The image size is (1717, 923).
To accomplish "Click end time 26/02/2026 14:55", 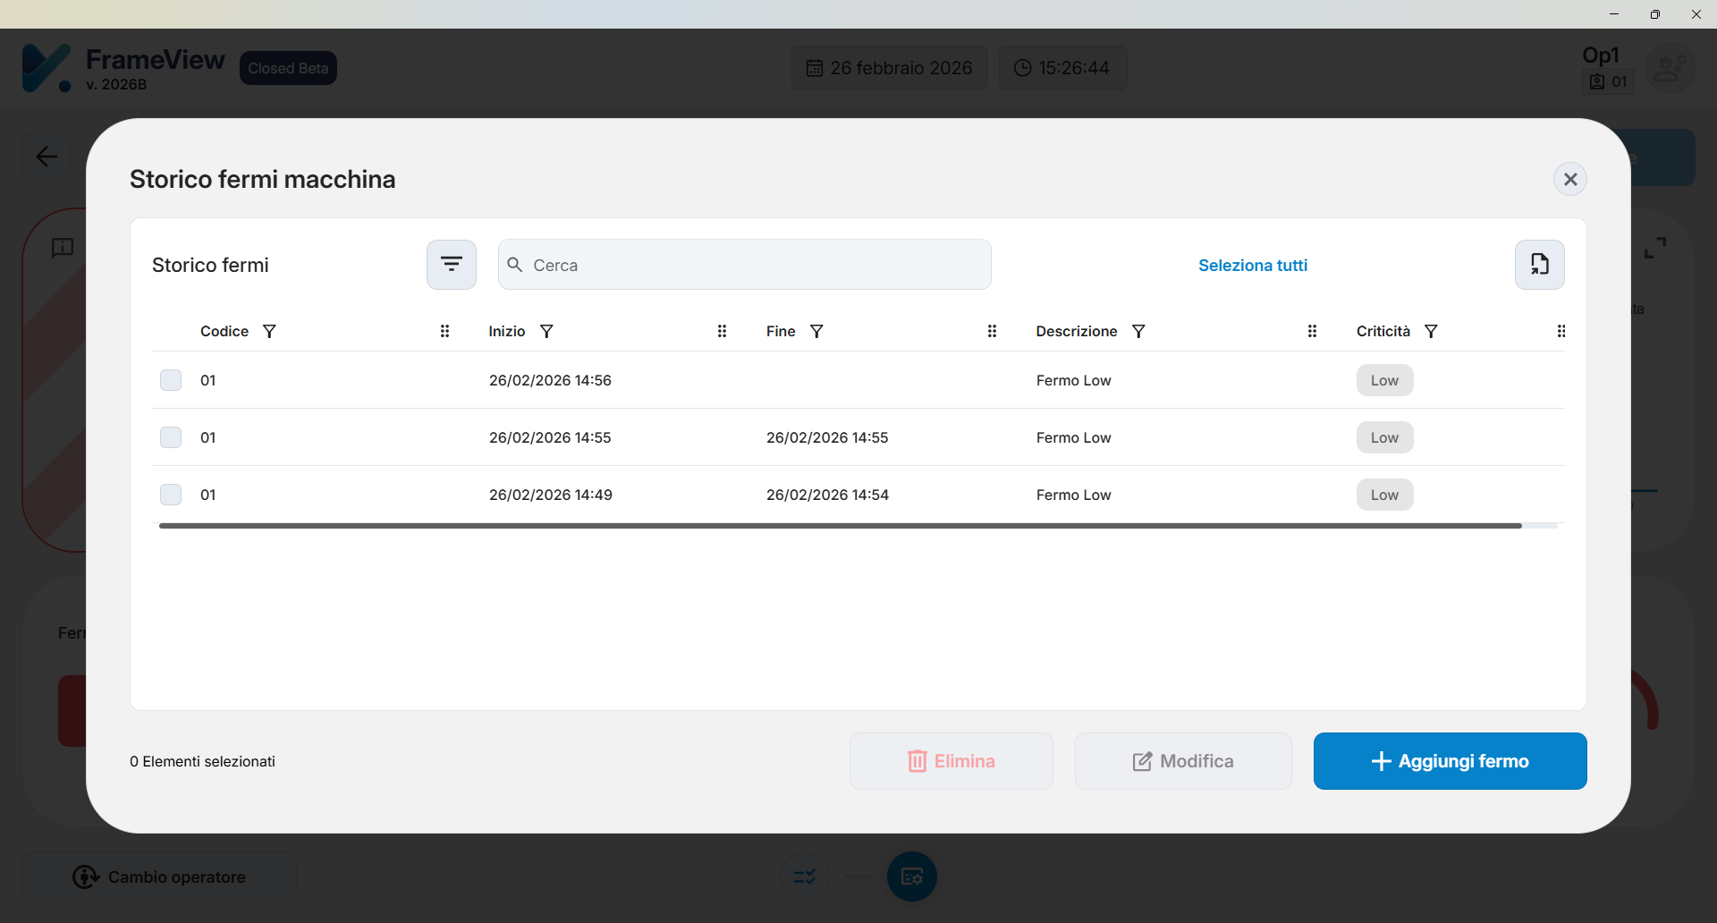I will coord(827,437).
